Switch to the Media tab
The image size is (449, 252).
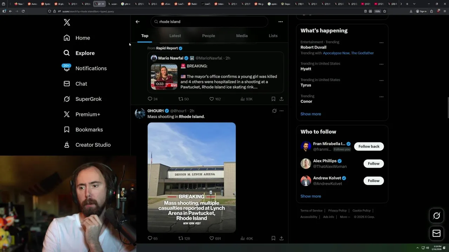242,36
